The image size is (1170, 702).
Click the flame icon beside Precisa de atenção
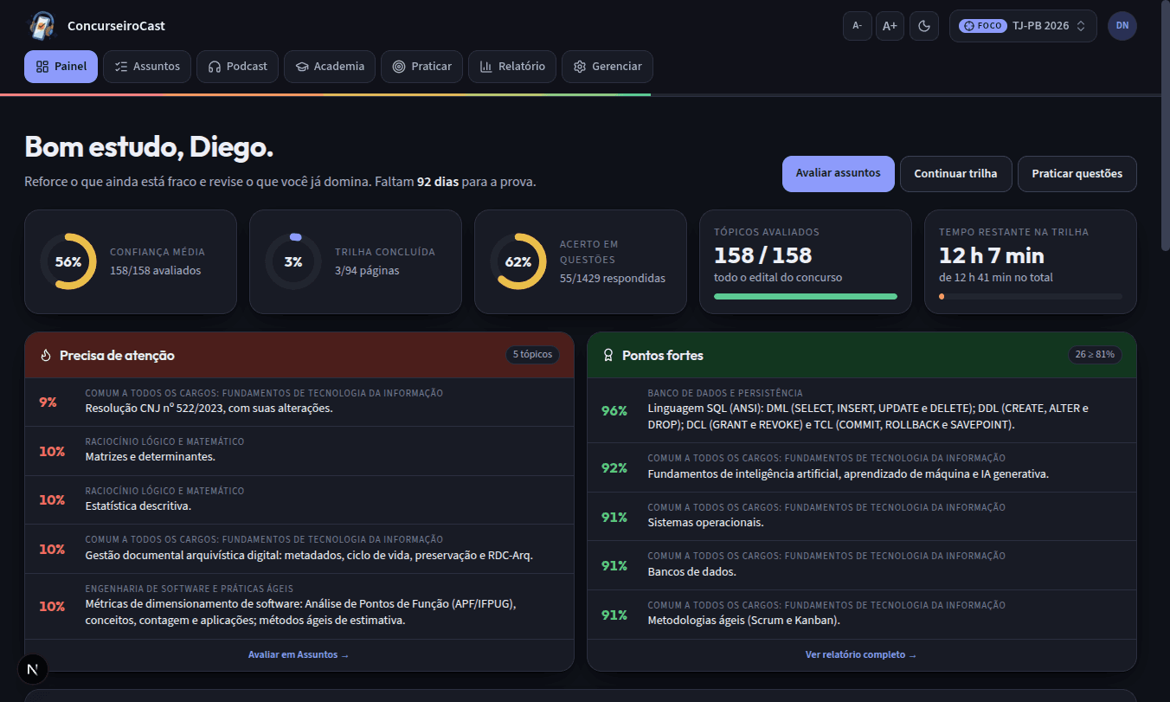(46, 355)
